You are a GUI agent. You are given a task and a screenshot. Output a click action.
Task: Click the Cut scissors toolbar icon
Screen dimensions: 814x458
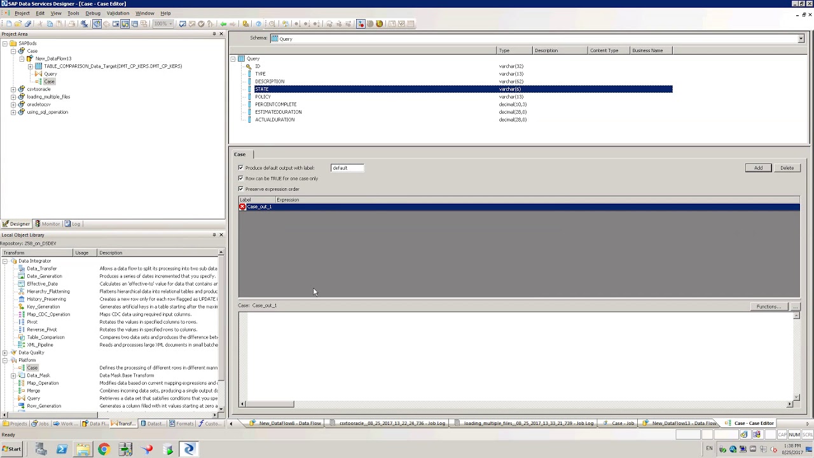click(40, 24)
